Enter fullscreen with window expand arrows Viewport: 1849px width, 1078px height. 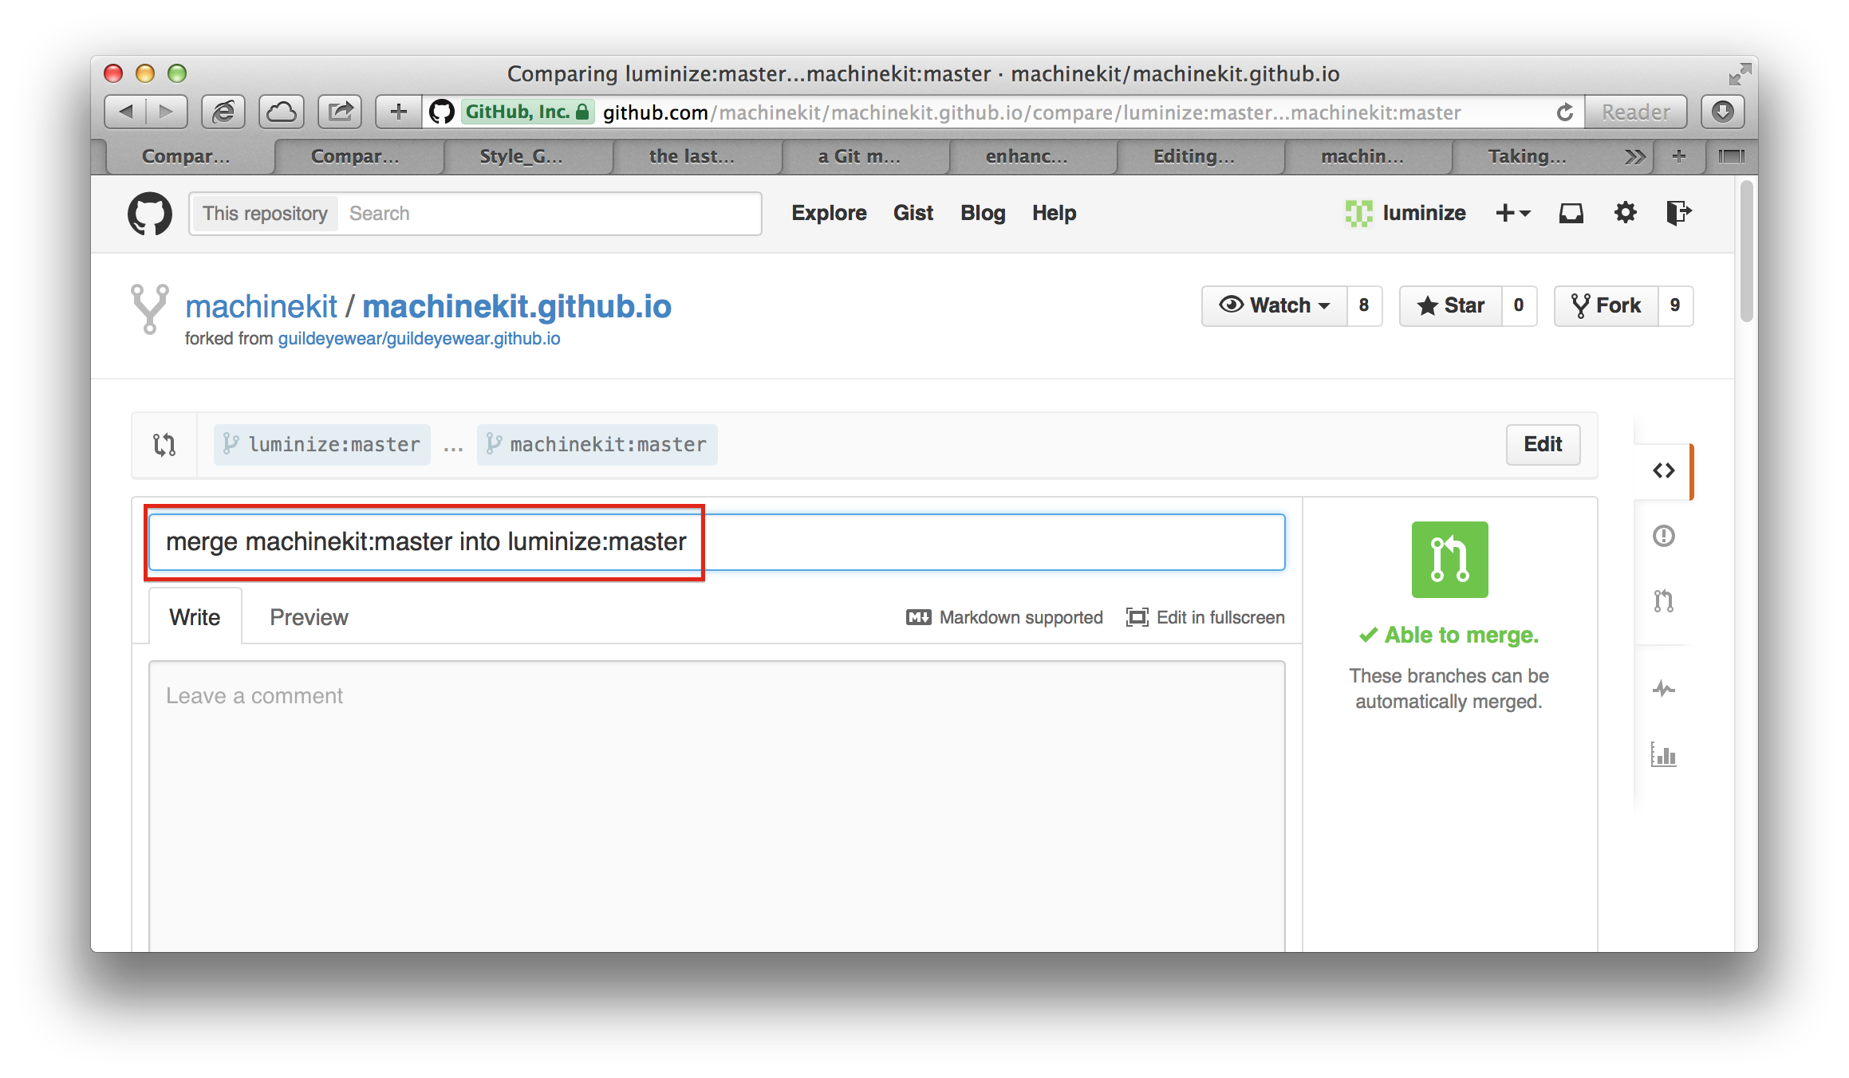coord(1740,75)
